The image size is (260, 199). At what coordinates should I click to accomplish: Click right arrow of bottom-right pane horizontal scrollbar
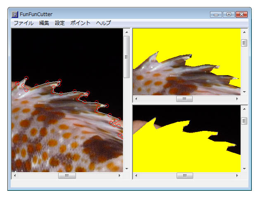(237, 175)
